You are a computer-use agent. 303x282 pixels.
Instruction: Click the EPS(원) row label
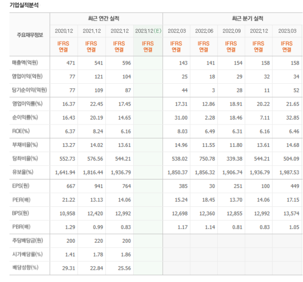pyautogui.click(x=21, y=186)
